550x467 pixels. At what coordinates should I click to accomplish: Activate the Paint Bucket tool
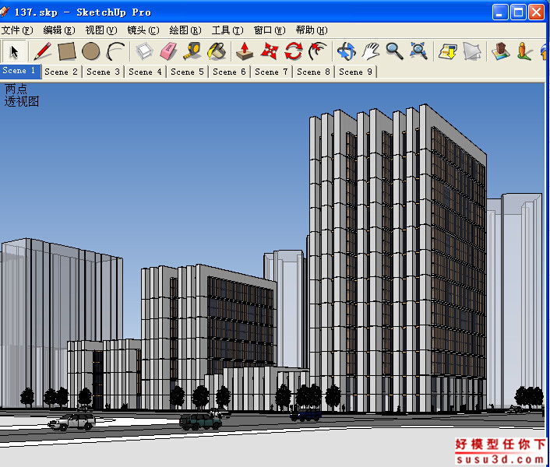[217, 51]
